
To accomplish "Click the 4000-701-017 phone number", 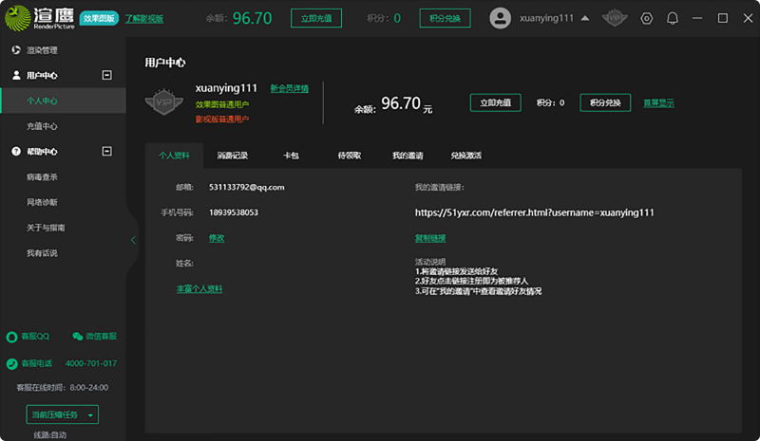I will coord(90,363).
